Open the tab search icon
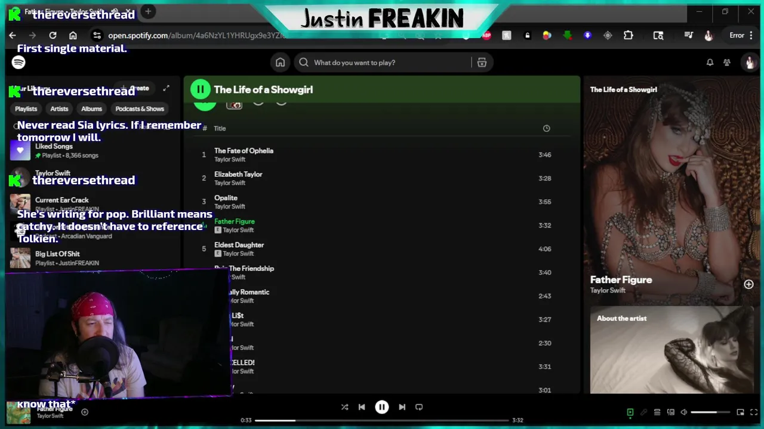 point(658,35)
